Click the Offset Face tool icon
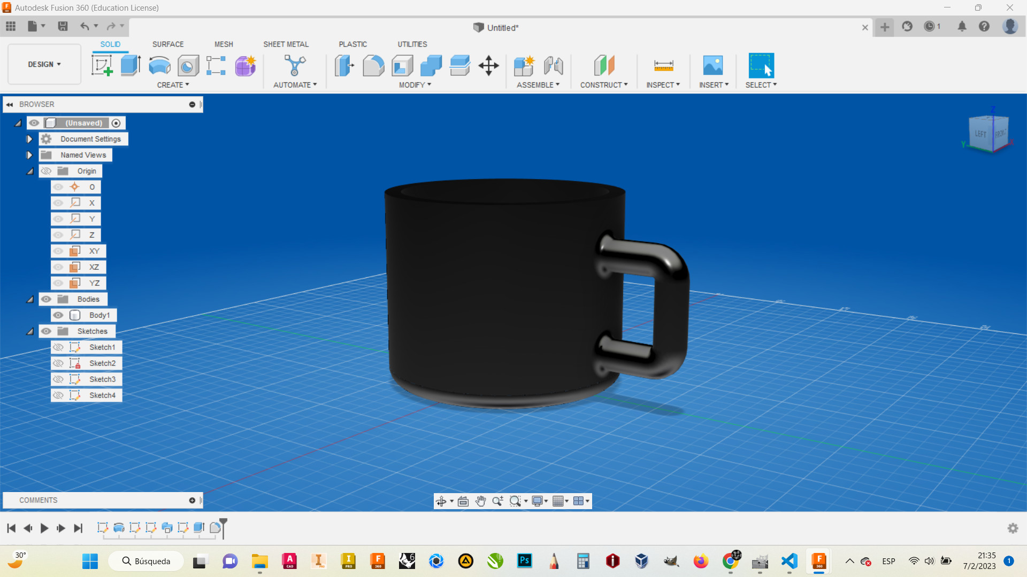Screen dimensions: 1027x577 coord(460,66)
